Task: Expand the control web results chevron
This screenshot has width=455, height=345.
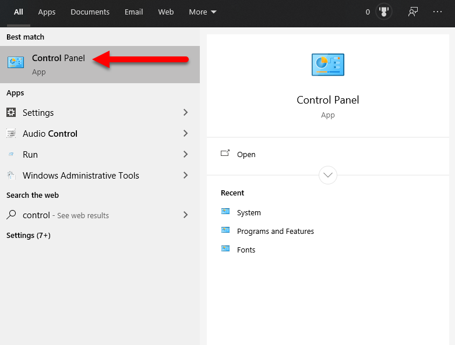Action: pyautogui.click(x=185, y=215)
